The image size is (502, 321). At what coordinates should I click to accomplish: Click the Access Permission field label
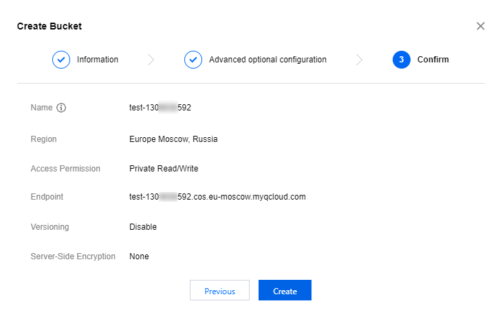pos(65,169)
